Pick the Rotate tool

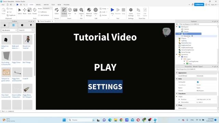click(35, 11)
